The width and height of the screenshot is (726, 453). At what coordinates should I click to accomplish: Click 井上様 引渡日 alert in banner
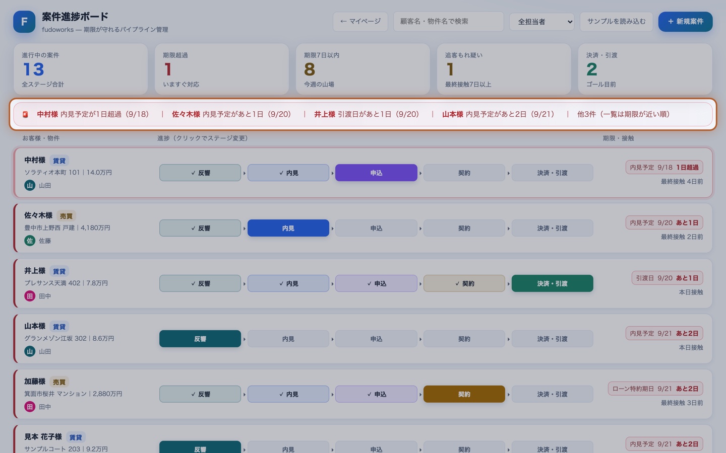coord(367,114)
